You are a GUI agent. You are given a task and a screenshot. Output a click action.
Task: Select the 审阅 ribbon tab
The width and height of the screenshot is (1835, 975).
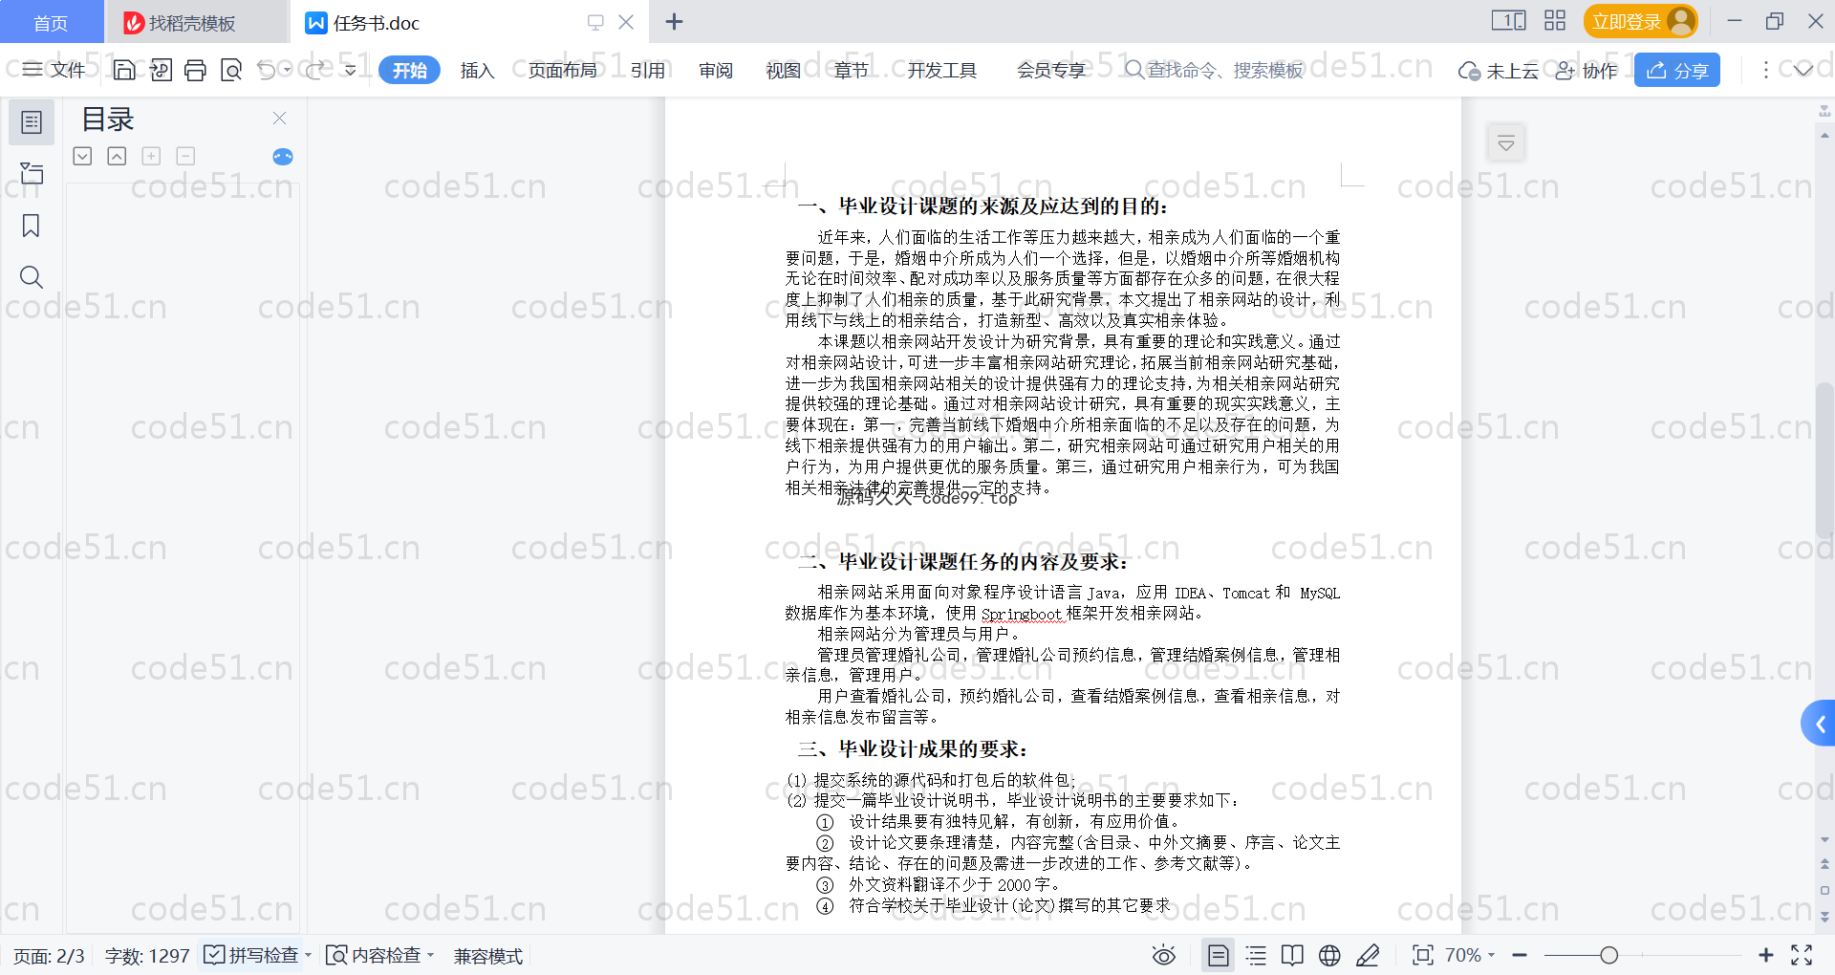[715, 70]
